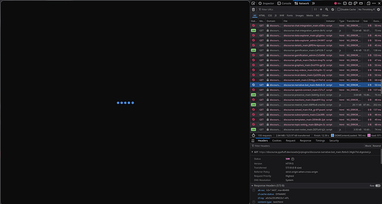Pause network log recording
The height and width of the screenshot is (204, 382).
(315, 9)
